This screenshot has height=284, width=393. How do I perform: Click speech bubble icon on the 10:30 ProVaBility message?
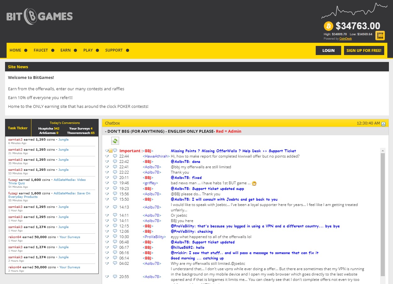click(x=115, y=237)
